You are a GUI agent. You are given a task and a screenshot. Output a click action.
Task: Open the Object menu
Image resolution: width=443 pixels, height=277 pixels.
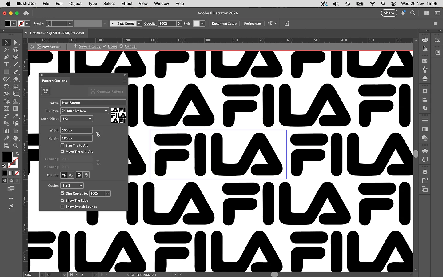[x=75, y=4]
